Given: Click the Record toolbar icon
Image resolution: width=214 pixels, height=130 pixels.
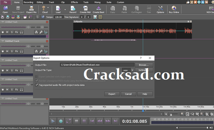Looking at the screenshot, I should [x=73, y=9].
